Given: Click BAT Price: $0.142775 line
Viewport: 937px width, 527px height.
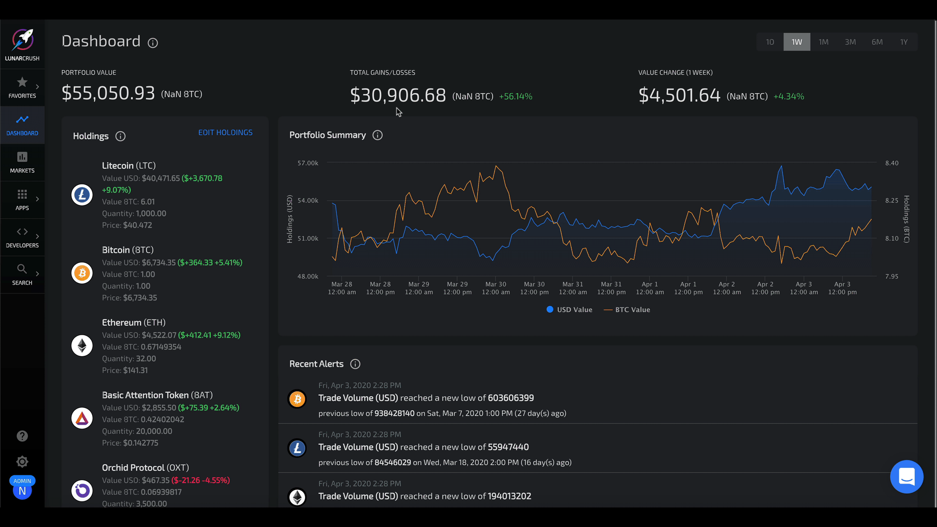Looking at the screenshot, I should coord(130,443).
